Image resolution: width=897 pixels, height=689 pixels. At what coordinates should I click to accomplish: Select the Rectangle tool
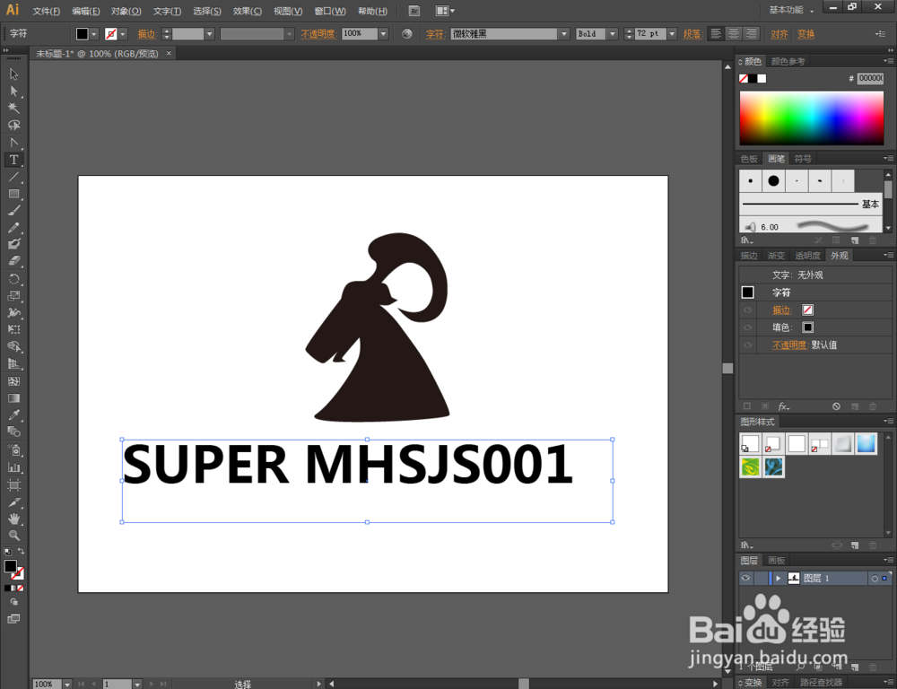coord(13,194)
